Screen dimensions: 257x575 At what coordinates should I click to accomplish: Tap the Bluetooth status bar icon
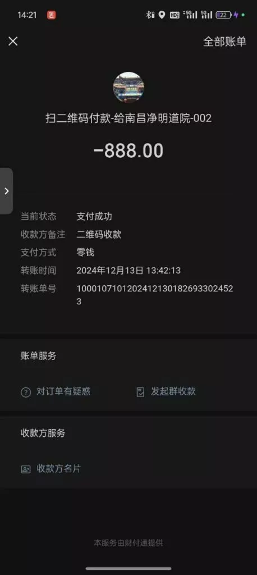tap(150, 15)
